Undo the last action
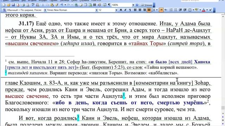Viewport: 225px width, 126px height. tap(62, 5)
